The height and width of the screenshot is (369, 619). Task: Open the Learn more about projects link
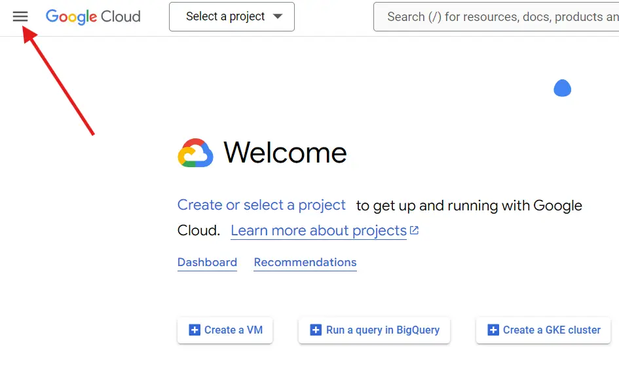[x=318, y=231]
